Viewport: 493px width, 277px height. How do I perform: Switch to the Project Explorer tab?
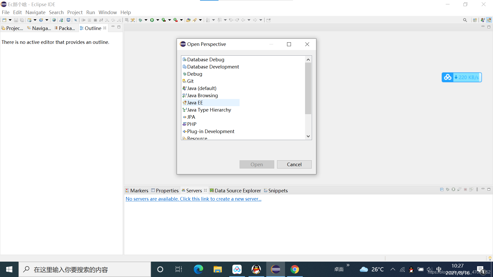point(12,28)
